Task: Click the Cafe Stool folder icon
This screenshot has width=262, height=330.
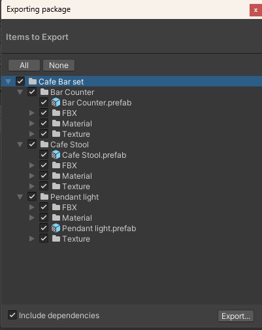Action: (x=44, y=144)
